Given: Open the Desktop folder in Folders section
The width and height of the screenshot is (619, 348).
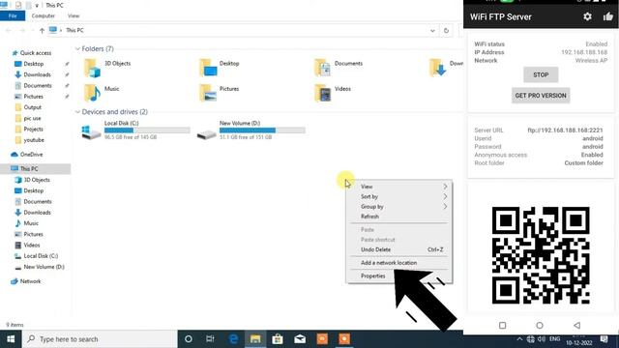Looking at the screenshot, I should click(x=208, y=68).
